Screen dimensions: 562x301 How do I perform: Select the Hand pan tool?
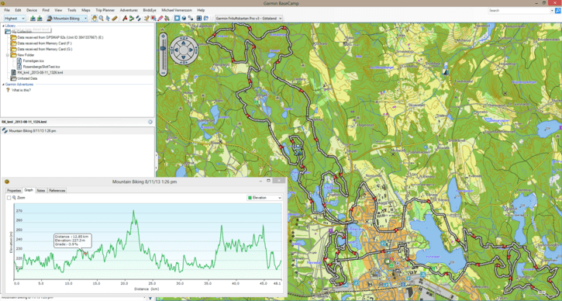tap(95, 18)
